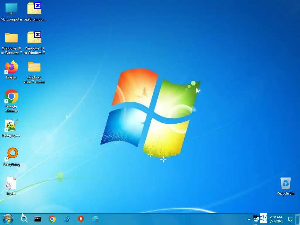Open the blue dots app in taskbar

click(x=67, y=219)
